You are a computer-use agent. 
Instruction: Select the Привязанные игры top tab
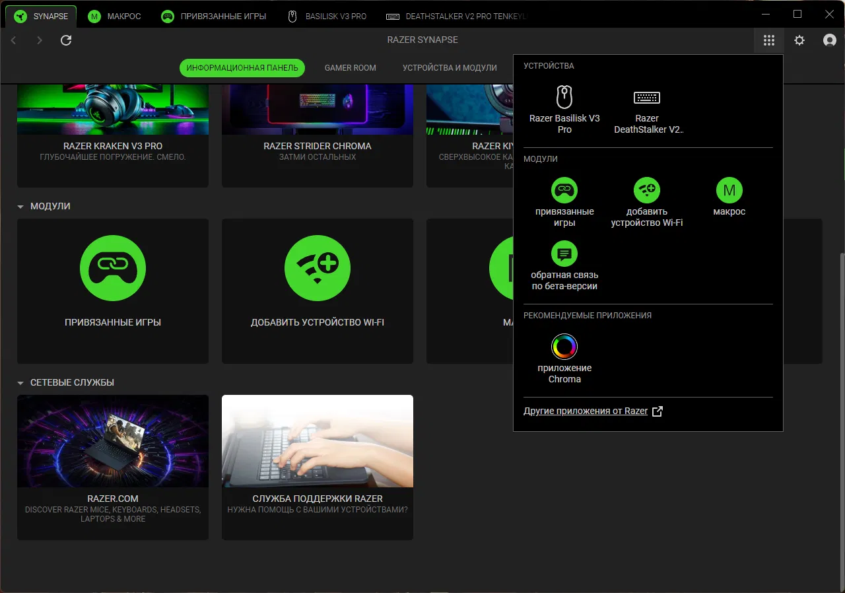pyautogui.click(x=214, y=16)
